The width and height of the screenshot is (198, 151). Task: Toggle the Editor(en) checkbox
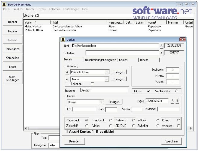point(92,84)
